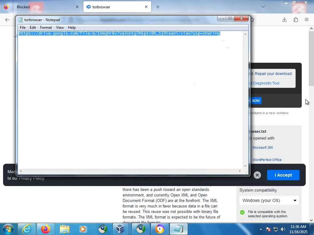Open the Notepad Format menu
The image size is (314, 235).
pyautogui.click(x=46, y=28)
